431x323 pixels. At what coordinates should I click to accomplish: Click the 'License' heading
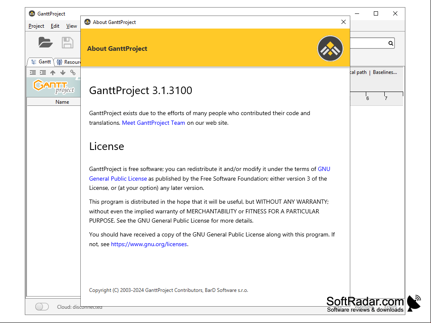coord(107,146)
